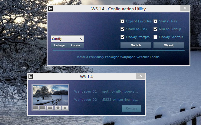Click the winter wallpaper preview thumbnail
201x125 pixels.
pos(50,95)
